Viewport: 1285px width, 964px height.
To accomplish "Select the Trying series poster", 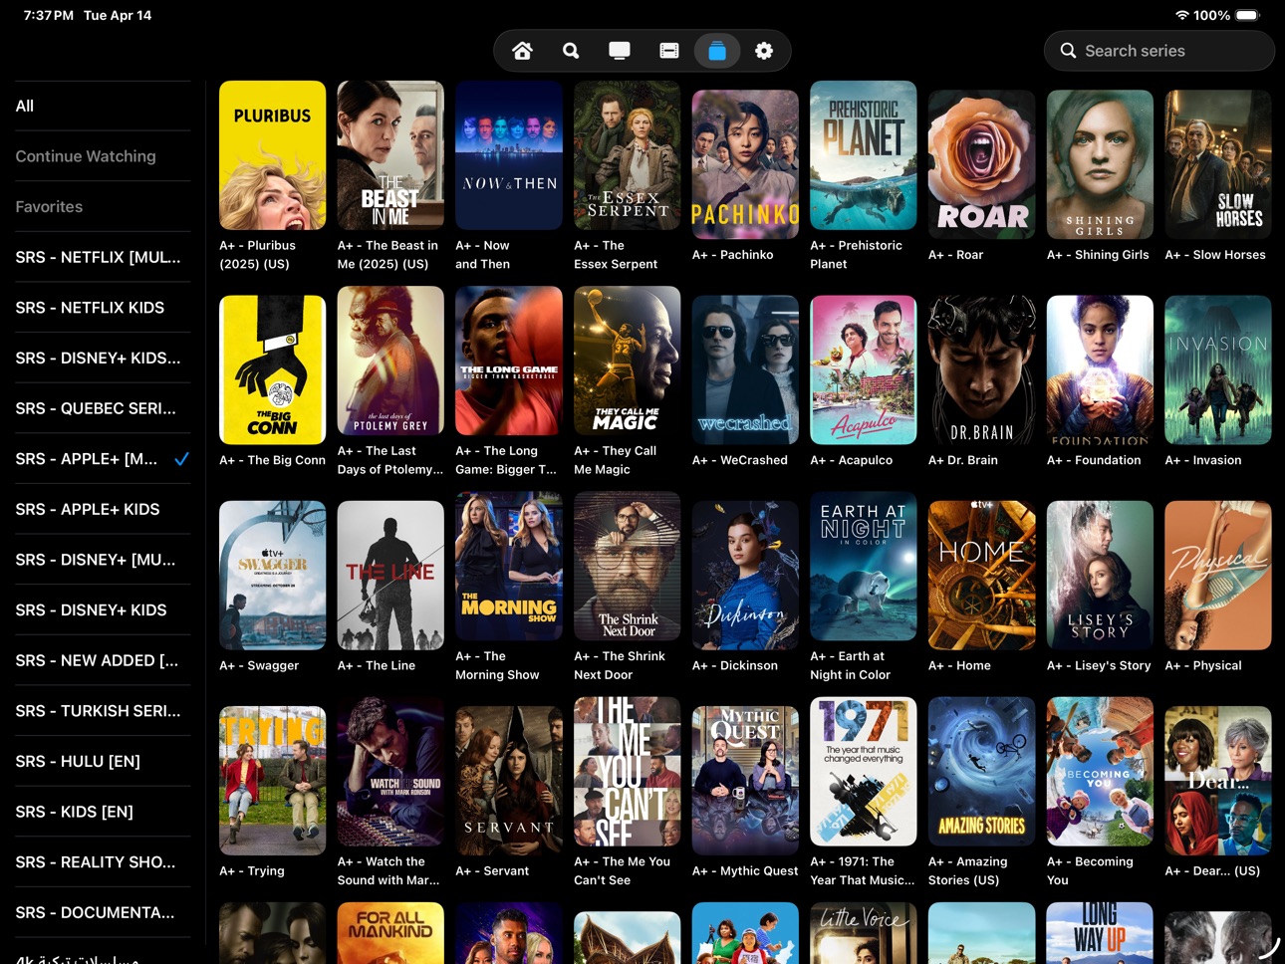I will (x=272, y=781).
